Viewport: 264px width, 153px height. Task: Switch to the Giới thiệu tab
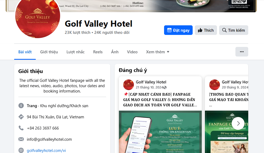point(49,52)
